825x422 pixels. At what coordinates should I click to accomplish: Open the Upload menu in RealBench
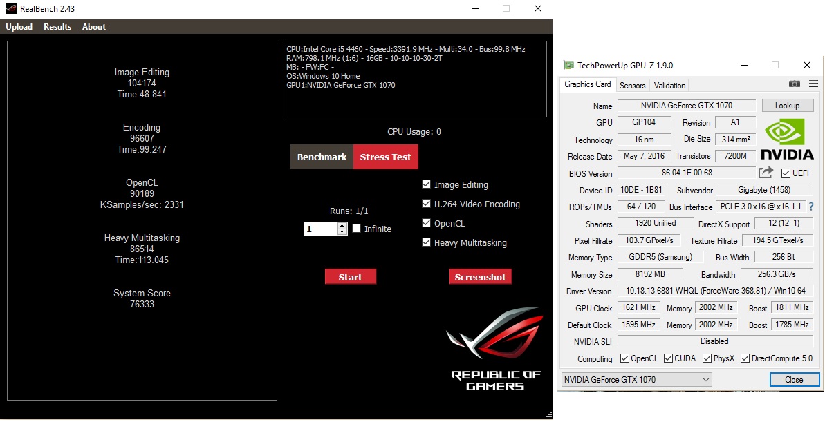[19, 27]
